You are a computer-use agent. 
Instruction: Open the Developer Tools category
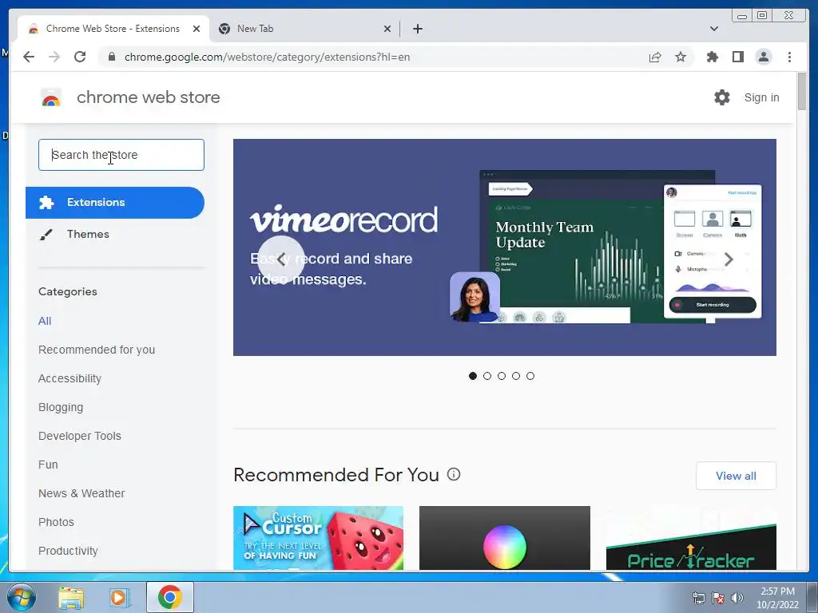point(80,436)
